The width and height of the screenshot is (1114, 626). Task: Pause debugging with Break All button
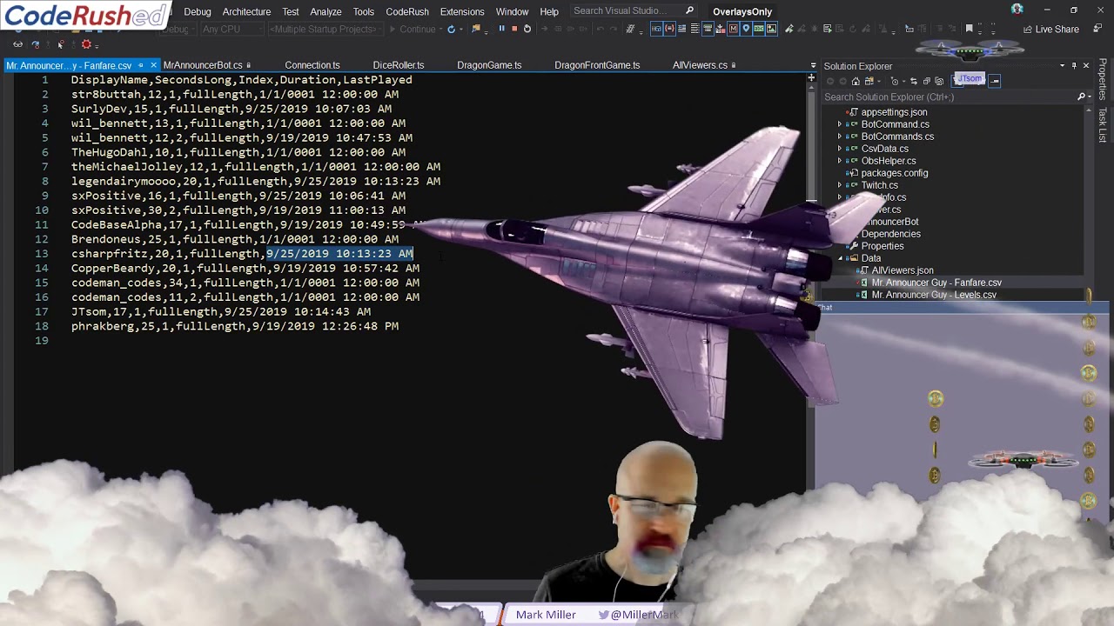pyautogui.click(x=502, y=29)
